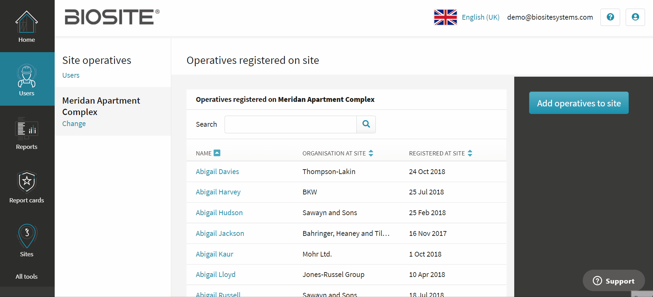The image size is (653, 297).
Task: Open the account profile icon
Action: coord(635,17)
